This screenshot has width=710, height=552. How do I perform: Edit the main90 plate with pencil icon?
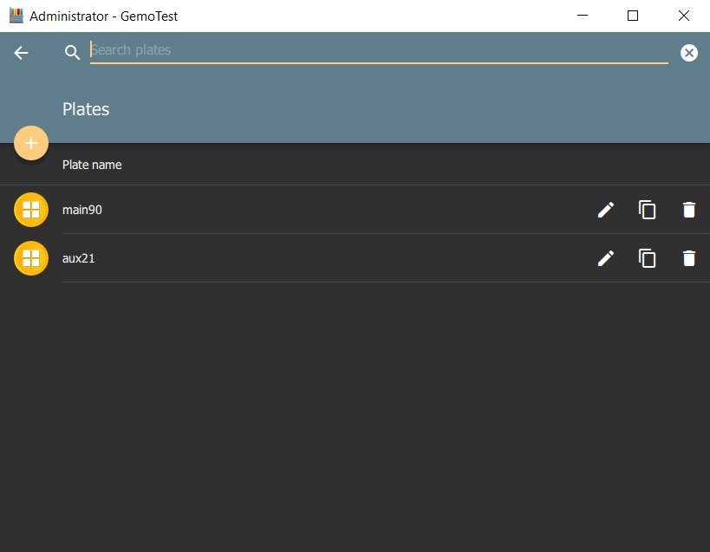click(605, 210)
